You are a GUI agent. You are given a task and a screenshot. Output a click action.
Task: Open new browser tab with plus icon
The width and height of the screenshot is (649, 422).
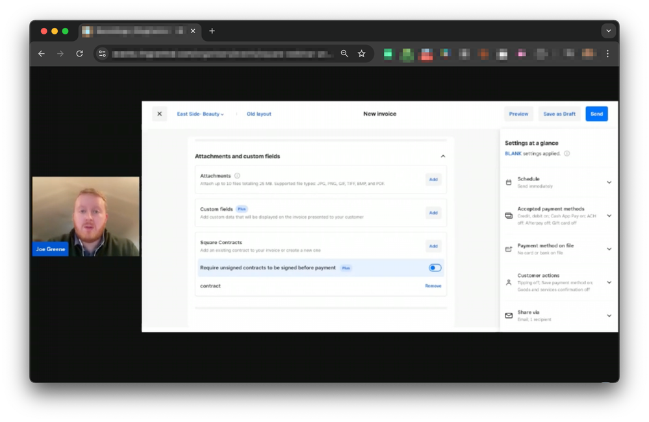click(212, 31)
